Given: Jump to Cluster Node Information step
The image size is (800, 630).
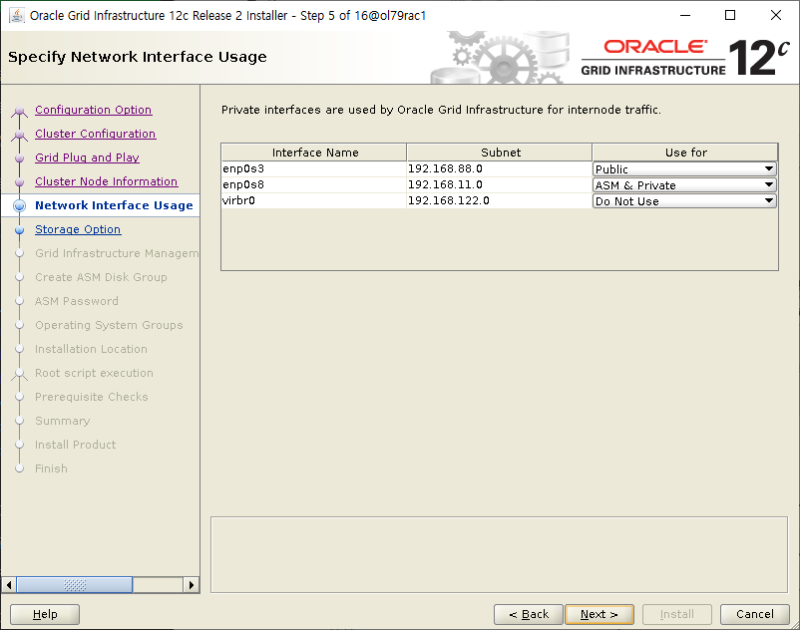Looking at the screenshot, I should click(106, 181).
